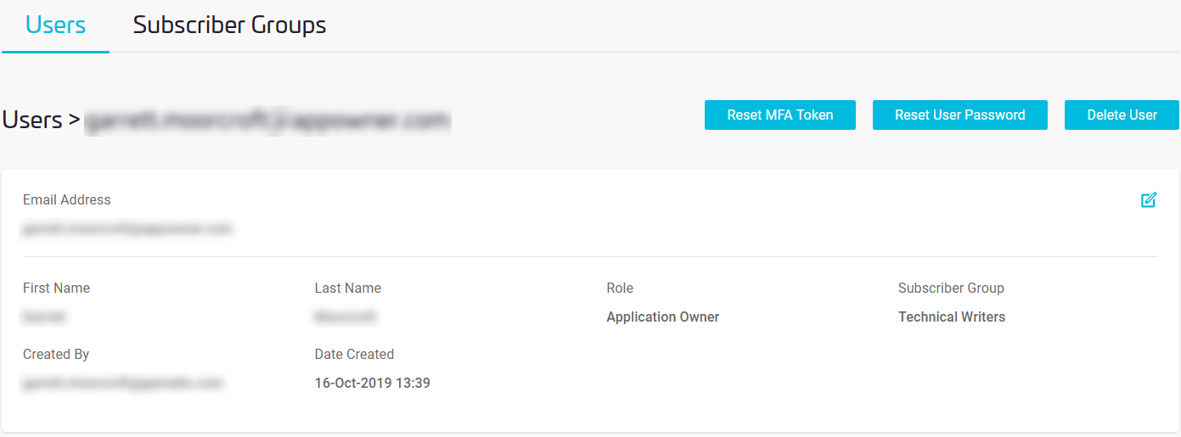Click the edit pencil icon
Screen dimensions: 1181x437
1149,200
